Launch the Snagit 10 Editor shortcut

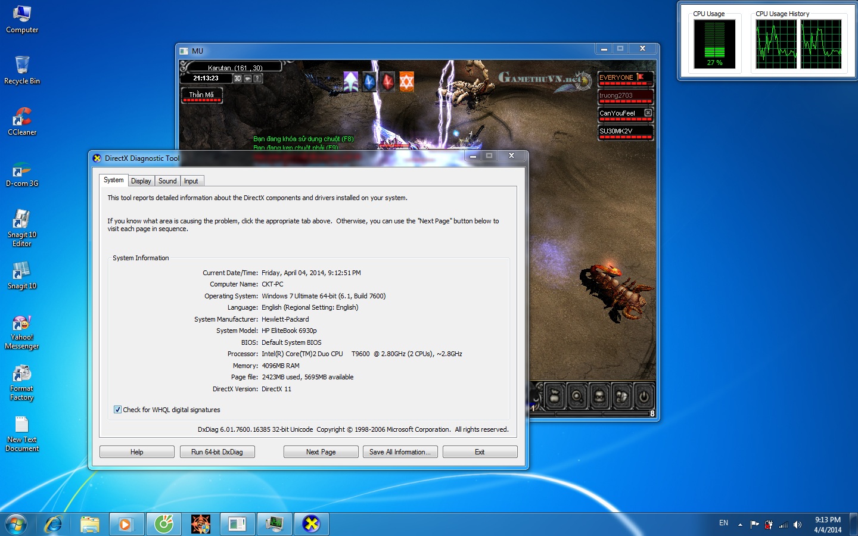pyautogui.click(x=22, y=228)
